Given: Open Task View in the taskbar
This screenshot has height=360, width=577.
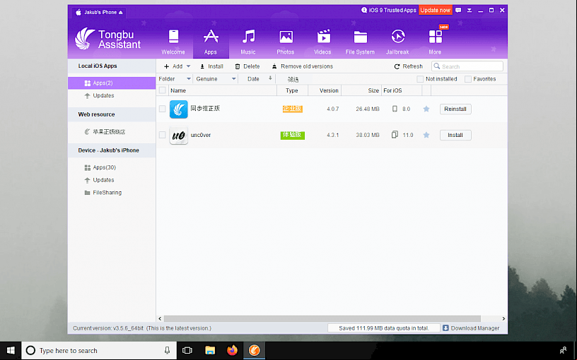Looking at the screenshot, I should pyautogui.click(x=187, y=350).
